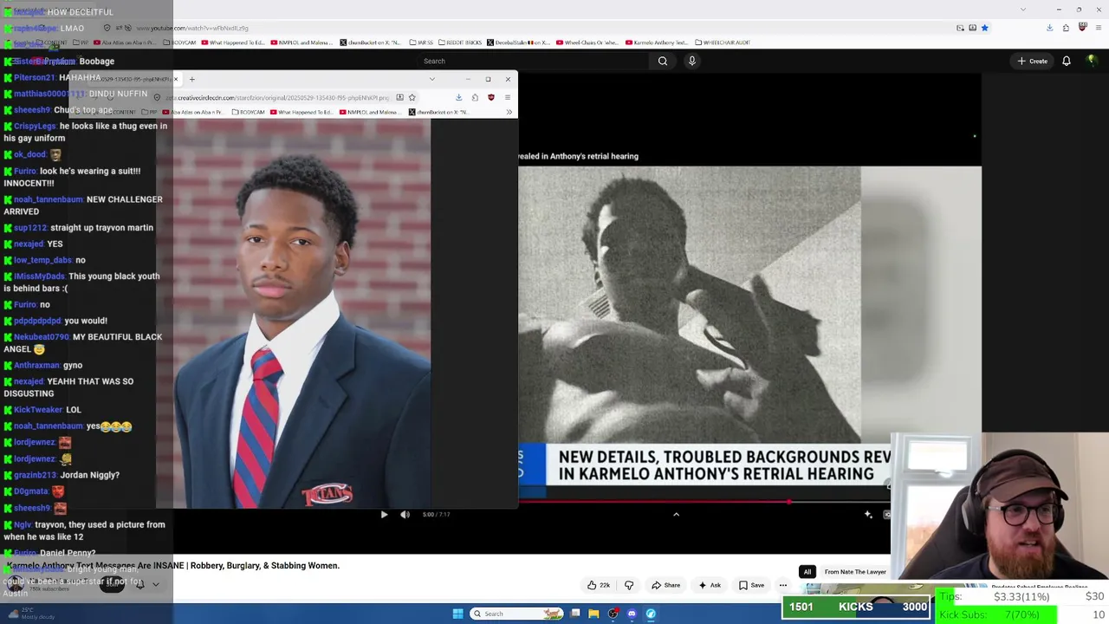The height and width of the screenshot is (624, 1109).
Task: Open the BODYCAM bookmark in the popup window
Action: tap(248, 113)
